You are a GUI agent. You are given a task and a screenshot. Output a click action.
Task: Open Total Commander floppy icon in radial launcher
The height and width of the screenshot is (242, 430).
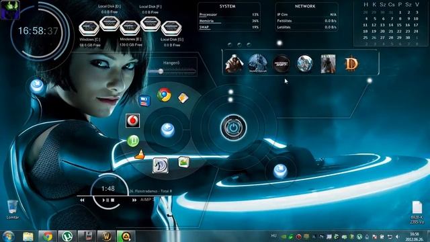144,101
